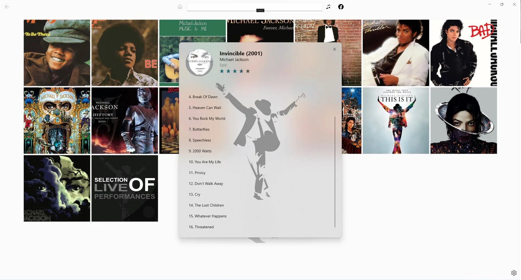Select track 14. The Lost Children

point(206,205)
